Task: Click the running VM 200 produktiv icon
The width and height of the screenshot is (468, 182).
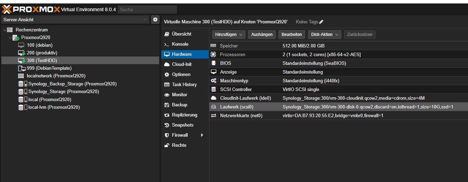Action: (22, 53)
